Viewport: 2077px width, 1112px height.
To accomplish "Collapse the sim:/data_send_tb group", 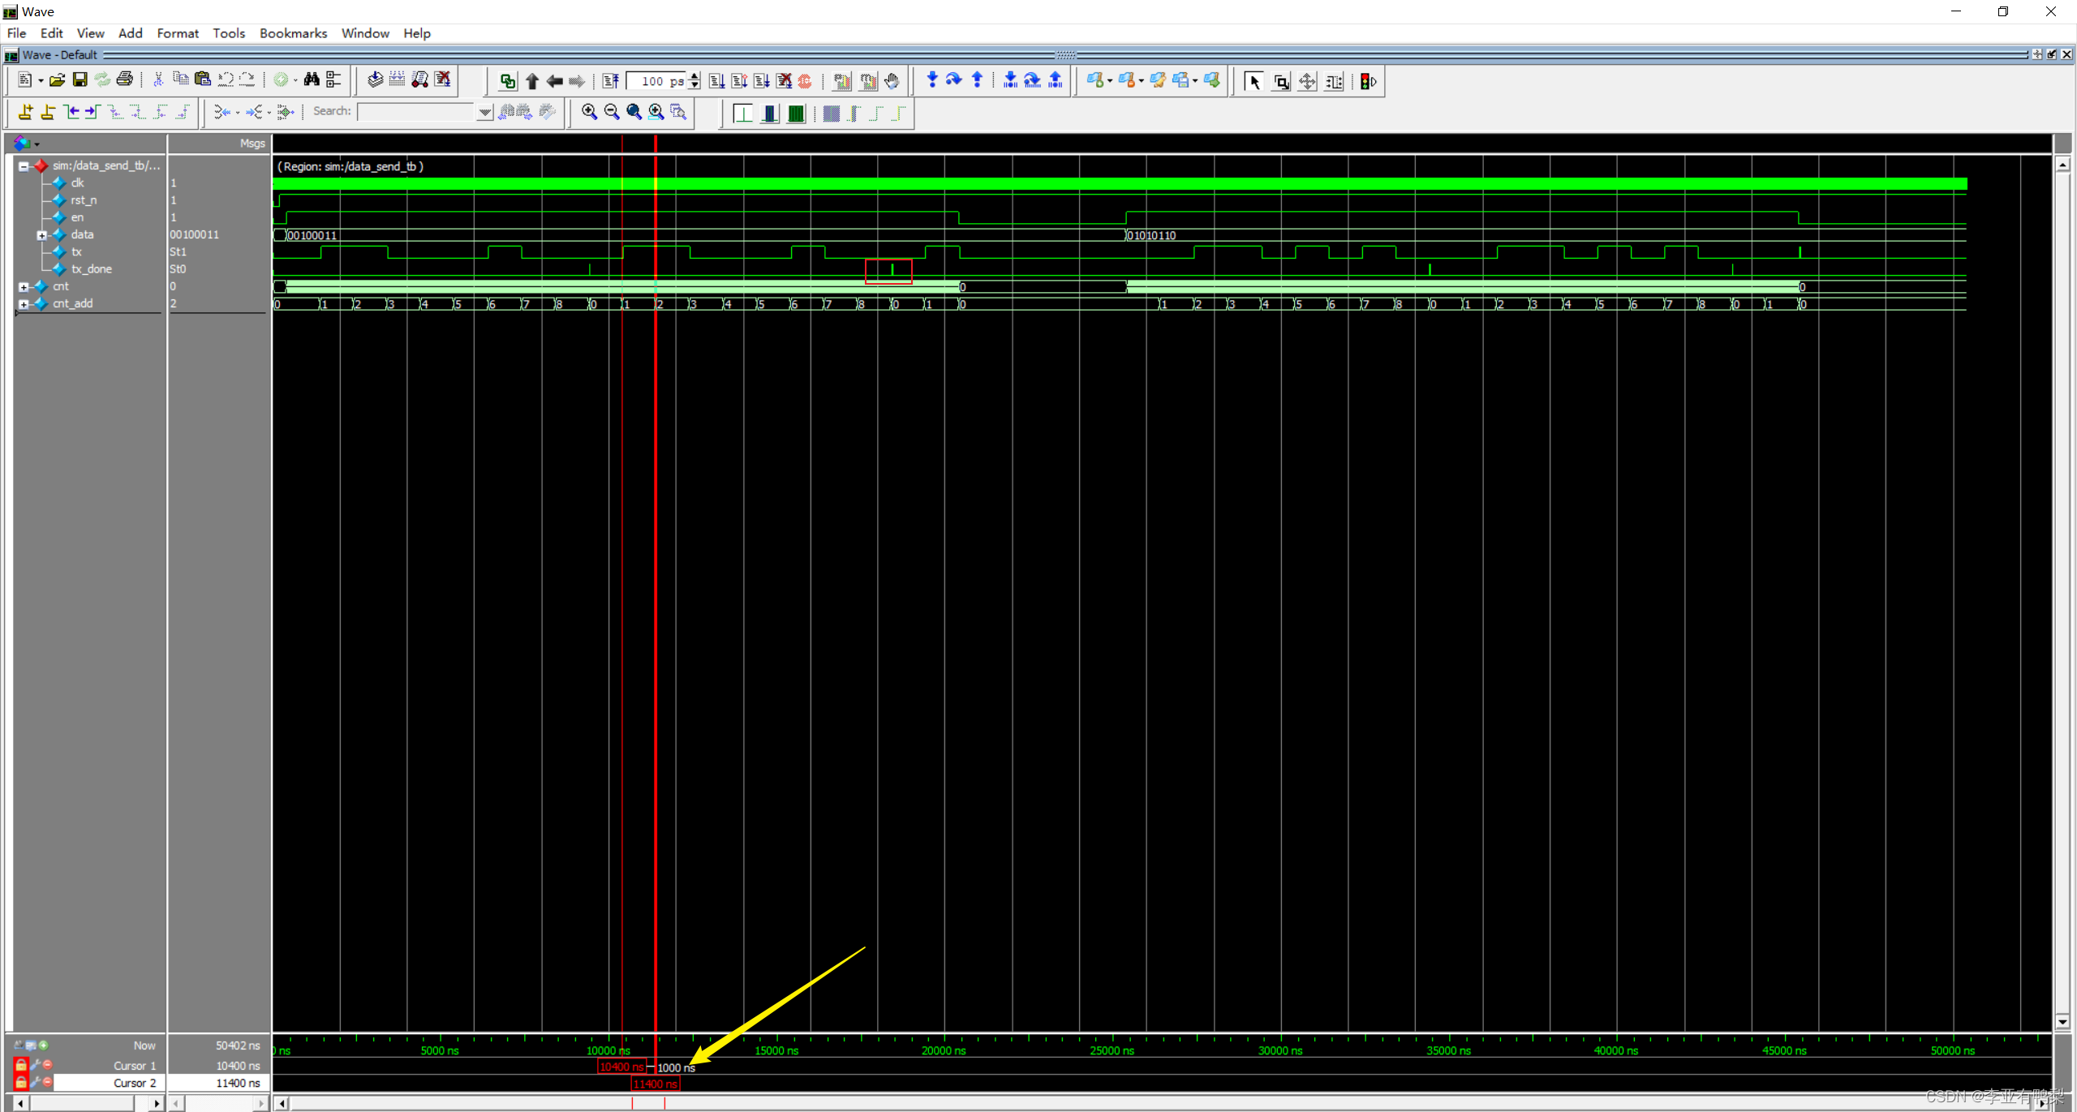I will 24,166.
